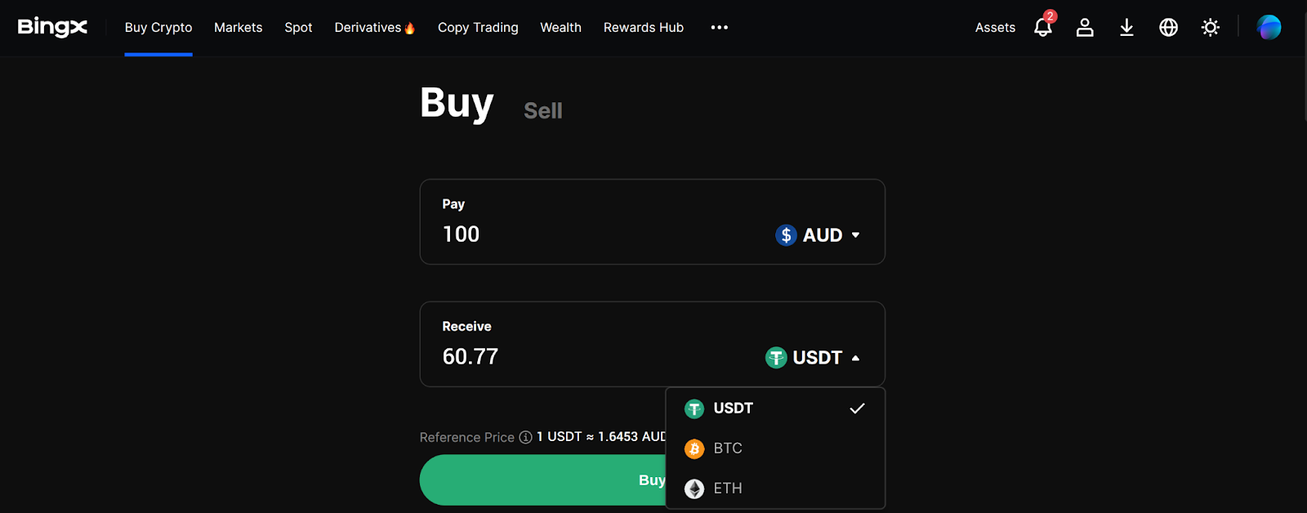Expand more navigation items via the ellipsis
1307x513 pixels.
click(719, 27)
